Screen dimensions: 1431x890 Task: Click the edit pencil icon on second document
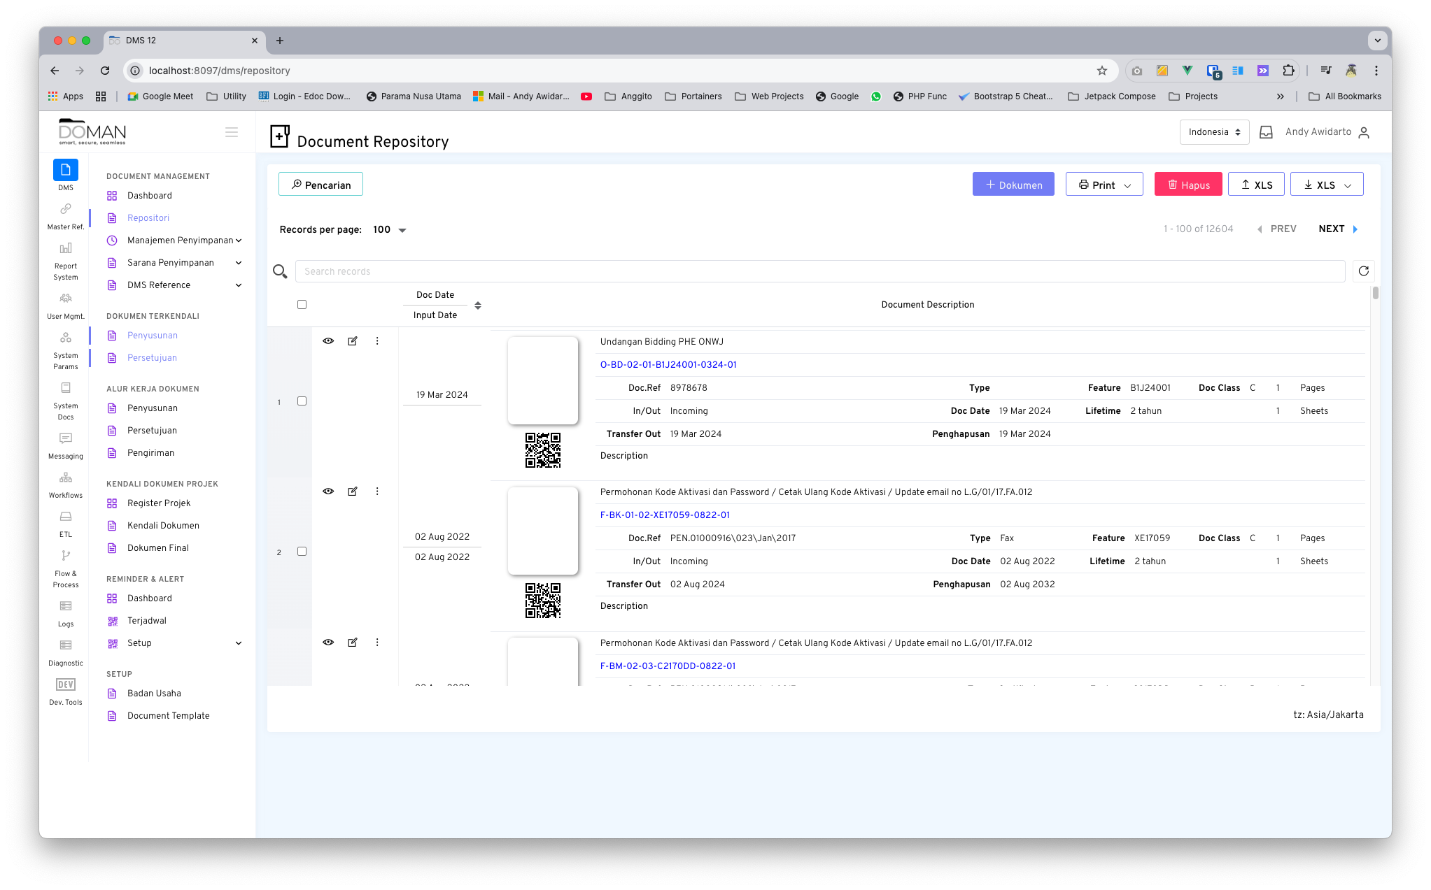pyautogui.click(x=353, y=491)
